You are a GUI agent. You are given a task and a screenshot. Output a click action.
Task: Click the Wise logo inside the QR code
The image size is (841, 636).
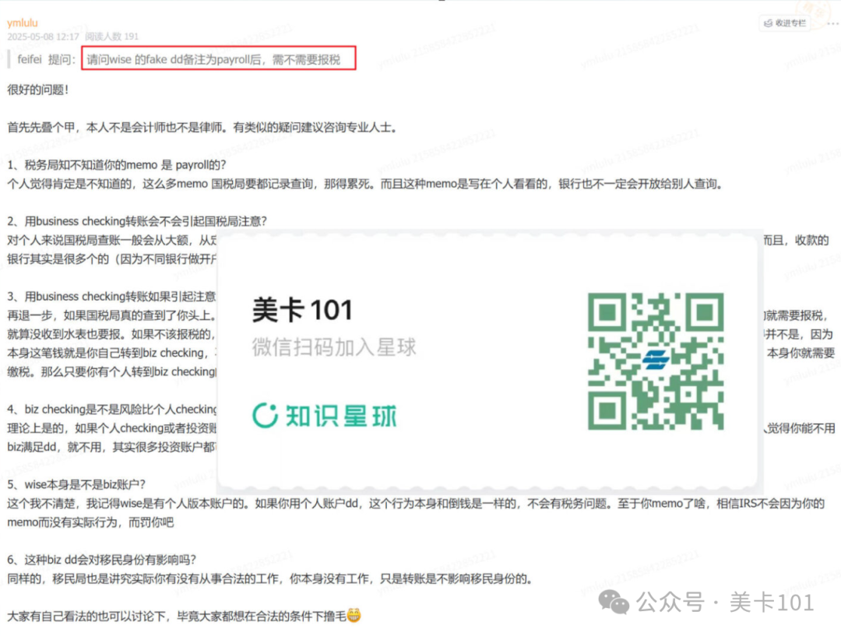658,357
